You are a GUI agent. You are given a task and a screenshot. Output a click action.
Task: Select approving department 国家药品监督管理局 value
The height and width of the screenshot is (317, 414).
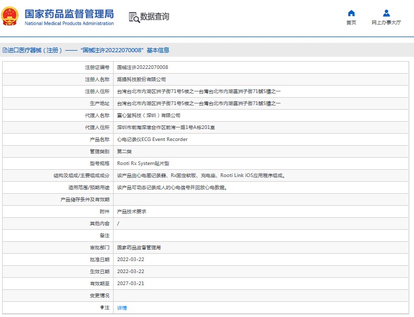tap(139, 248)
